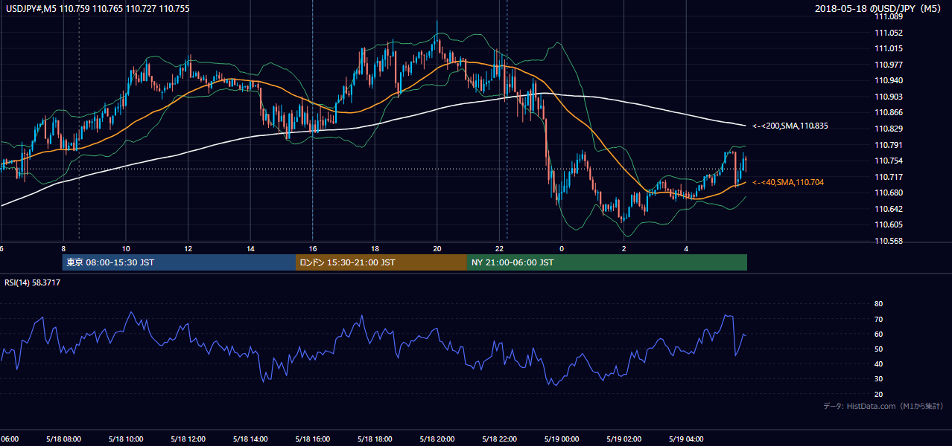Viewport: 952px width, 446px height.
Task: Click the 5/18 16:00 time axis label
Action: [312, 439]
